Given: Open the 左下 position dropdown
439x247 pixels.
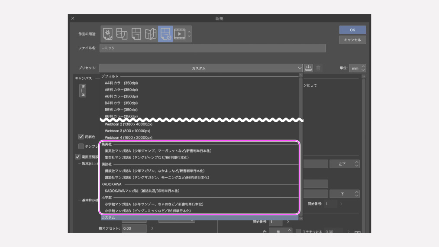Looking at the screenshot, I should (x=344, y=164).
